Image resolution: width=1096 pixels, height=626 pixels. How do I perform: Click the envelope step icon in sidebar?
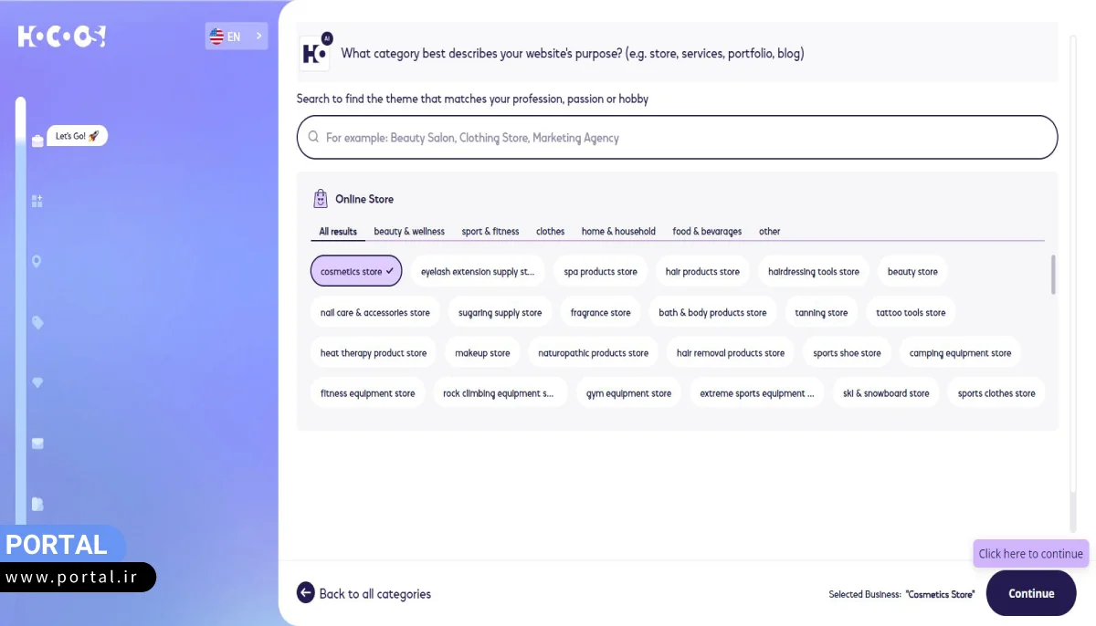point(37,443)
